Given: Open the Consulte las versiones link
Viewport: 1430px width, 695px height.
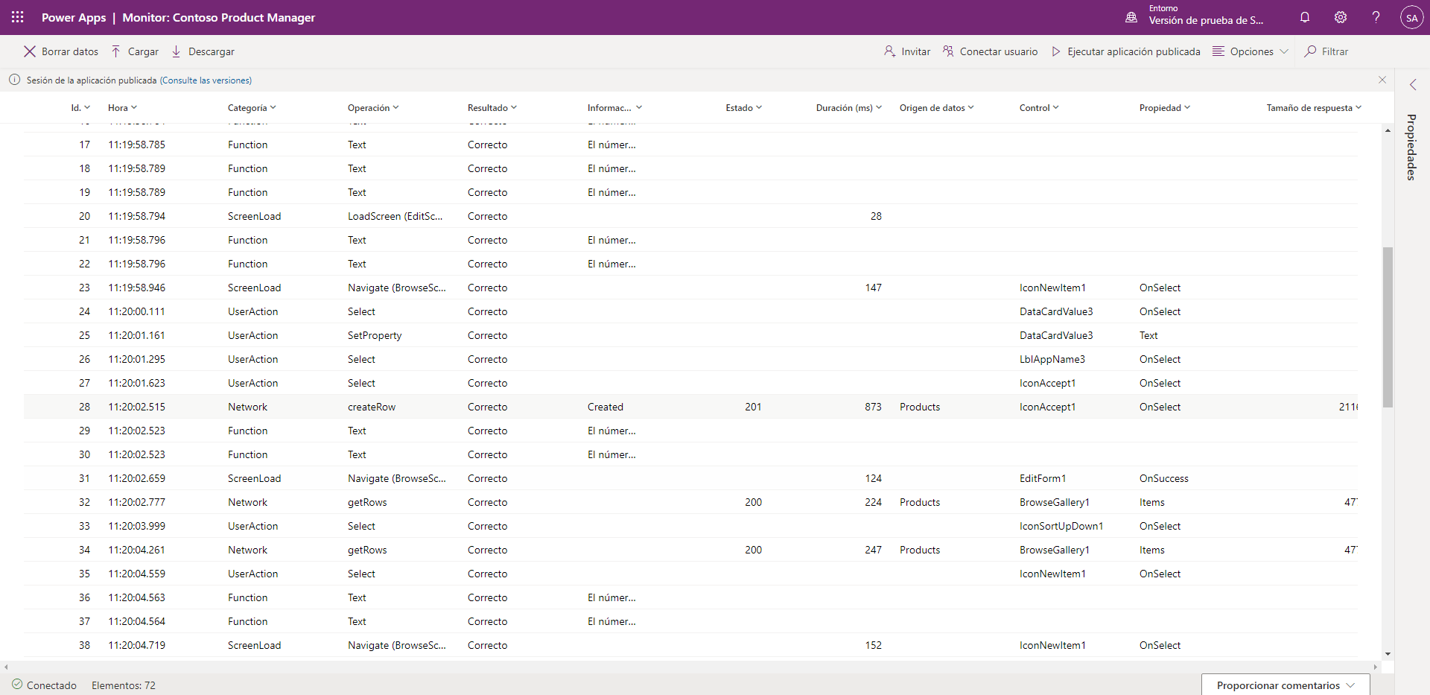Looking at the screenshot, I should 206,80.
